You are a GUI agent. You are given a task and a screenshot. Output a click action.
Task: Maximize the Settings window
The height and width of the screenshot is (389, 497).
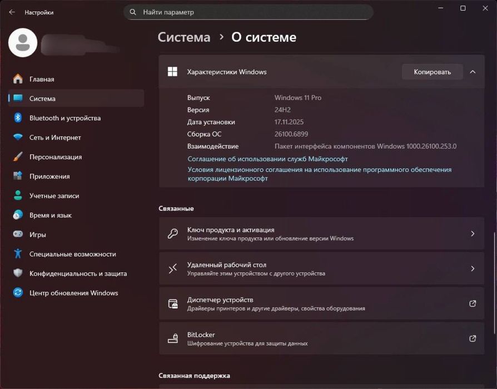(x=463, y=8)
